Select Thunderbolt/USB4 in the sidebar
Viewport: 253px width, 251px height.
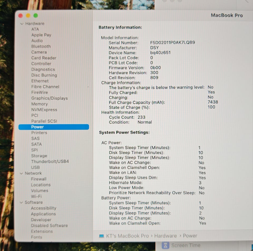tap(50, 162)
